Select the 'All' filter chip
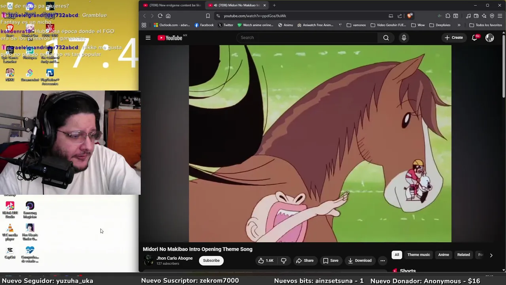 (397, 255)
